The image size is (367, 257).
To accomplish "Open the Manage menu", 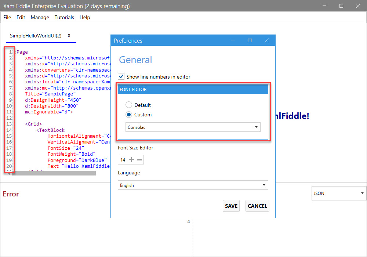I will pyautogui.click(x=40, y=17).
